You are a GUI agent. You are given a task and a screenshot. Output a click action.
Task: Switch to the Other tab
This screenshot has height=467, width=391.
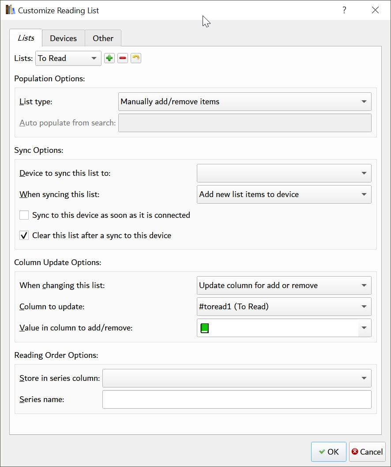point(103,38)
